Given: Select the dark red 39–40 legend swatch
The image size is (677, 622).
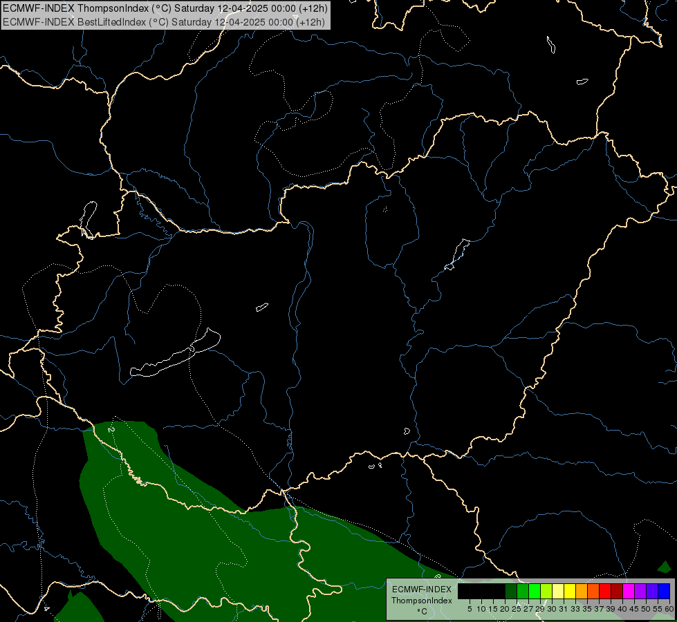Looking at the screenshot, I should 617,591.
